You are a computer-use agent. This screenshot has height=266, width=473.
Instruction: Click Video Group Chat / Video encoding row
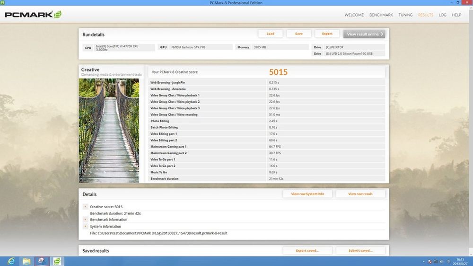[x=267, y=115]
